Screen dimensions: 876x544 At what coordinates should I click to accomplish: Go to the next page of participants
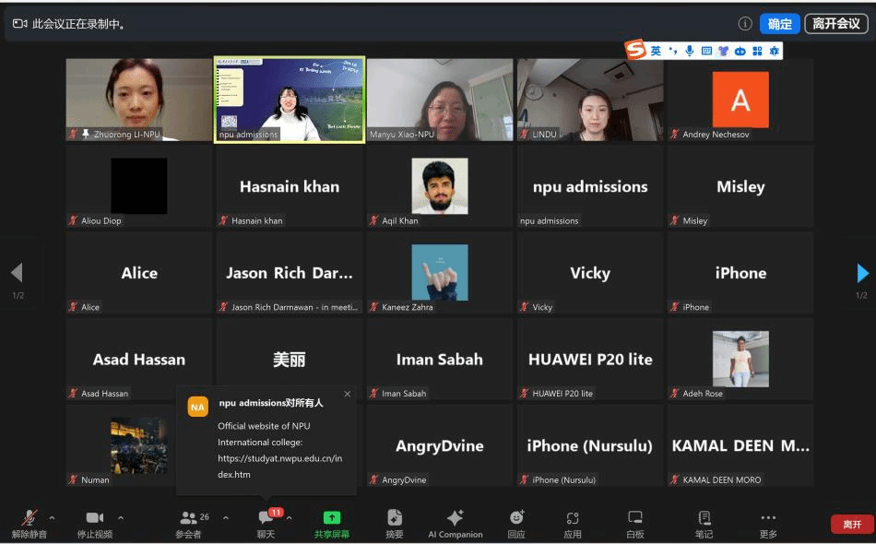click(862, 273)
